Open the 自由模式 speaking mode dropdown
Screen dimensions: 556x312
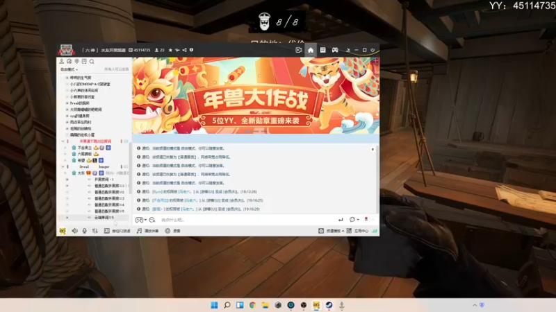[x=69, y=69]
